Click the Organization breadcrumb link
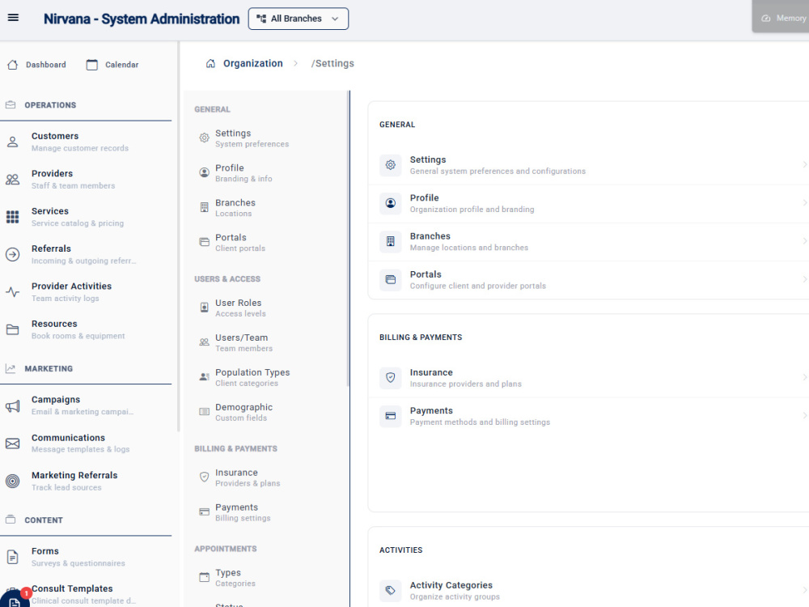Screen dimensions: 809x607 (x=252, y=63)
